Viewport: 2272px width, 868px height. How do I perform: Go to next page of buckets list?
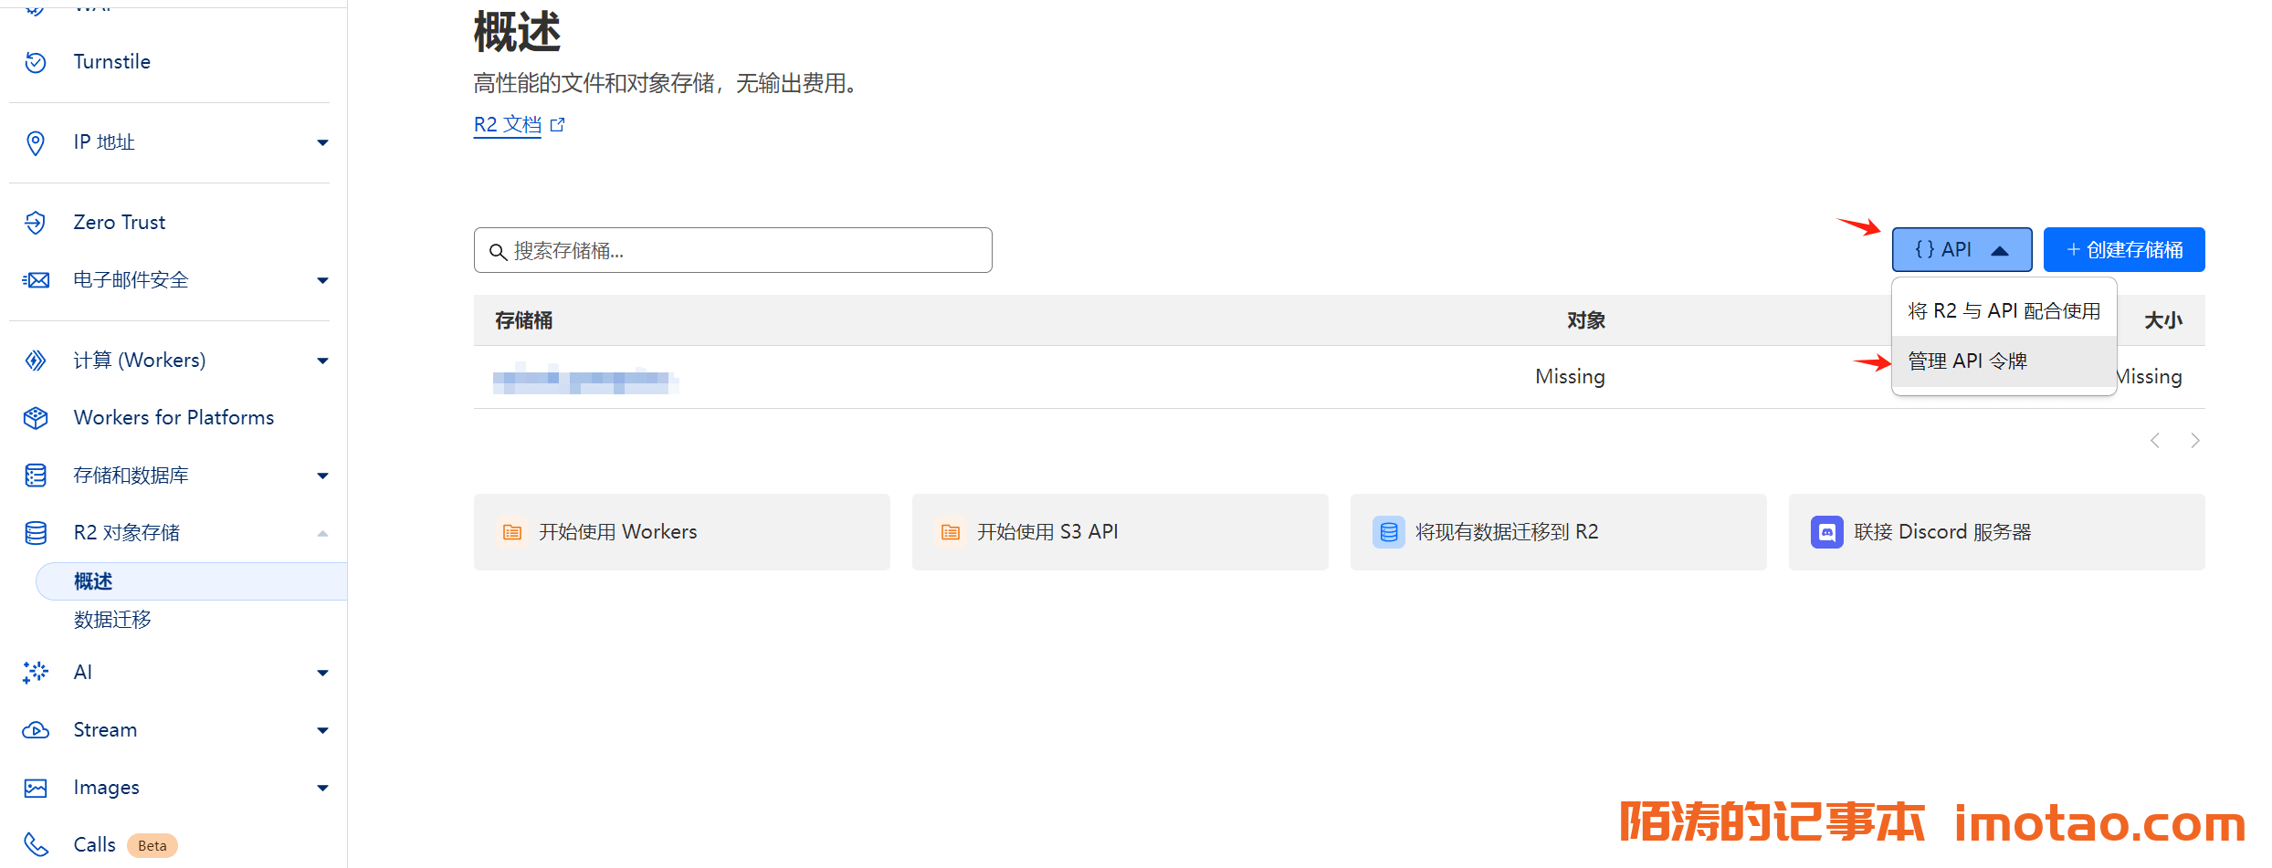[x=2195, y=441]
